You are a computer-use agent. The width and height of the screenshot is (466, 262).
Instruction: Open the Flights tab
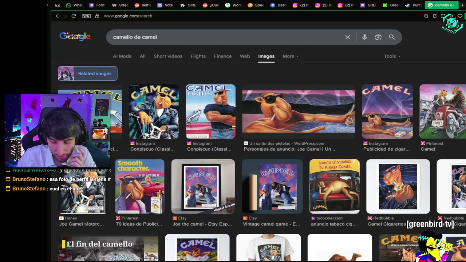click(198, 56)
